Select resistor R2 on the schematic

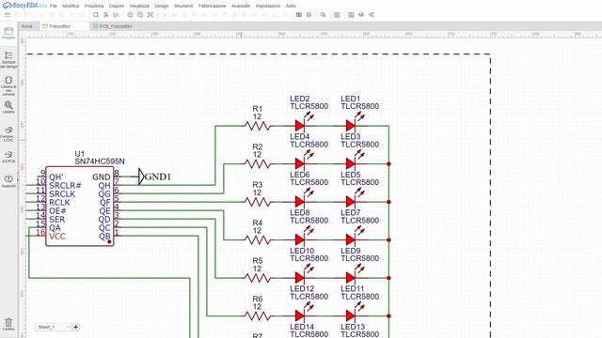coord(257,164)
